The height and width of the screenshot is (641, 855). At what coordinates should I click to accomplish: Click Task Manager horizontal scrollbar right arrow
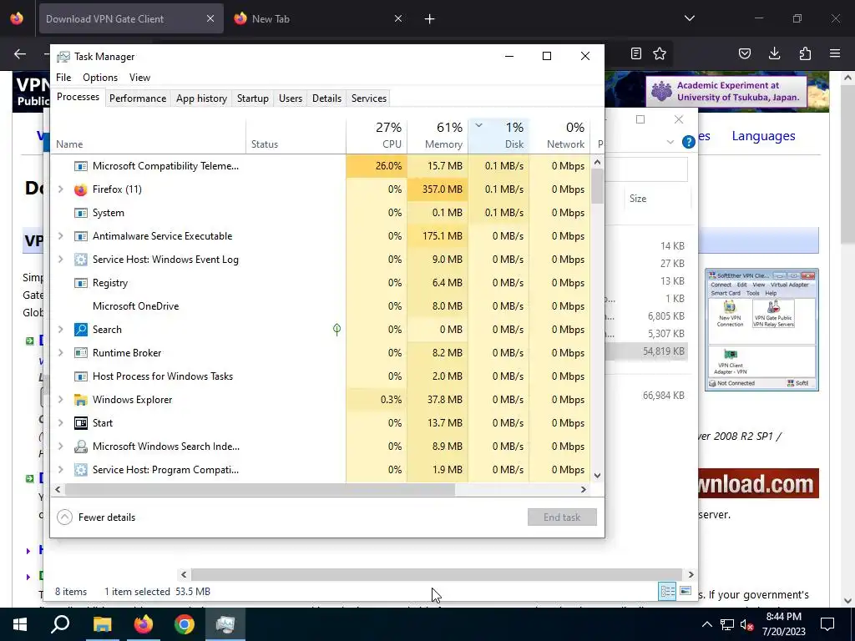pyautogui.click(x=584, y=489)
